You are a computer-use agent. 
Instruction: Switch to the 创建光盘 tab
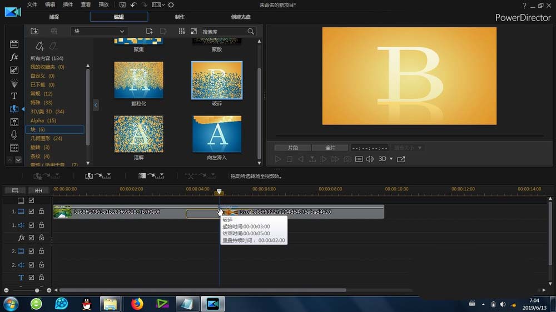(241, 17)
